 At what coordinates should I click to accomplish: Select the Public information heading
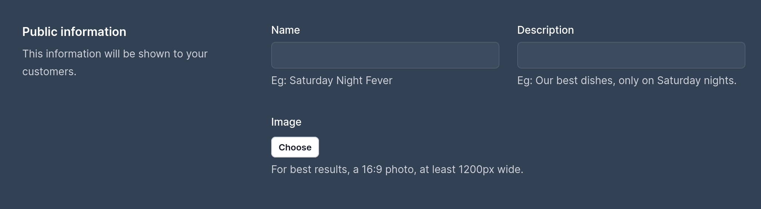[x=74, y=32]
